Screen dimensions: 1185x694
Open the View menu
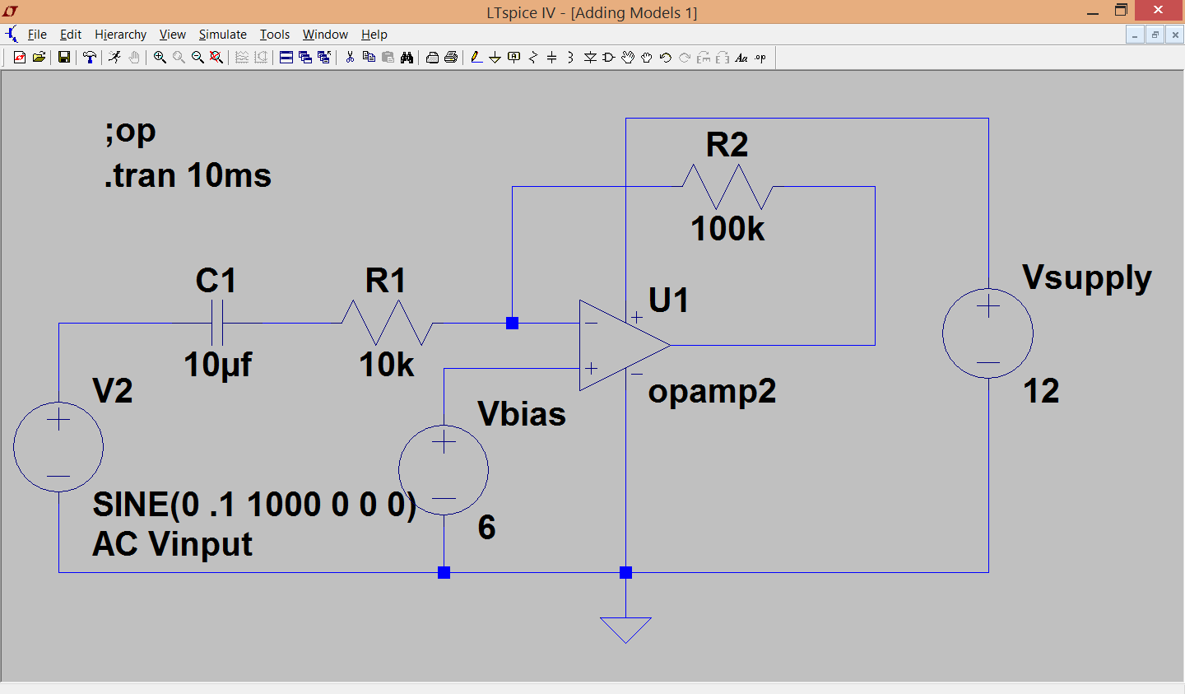pyautogui.click(x=172, y=35)
